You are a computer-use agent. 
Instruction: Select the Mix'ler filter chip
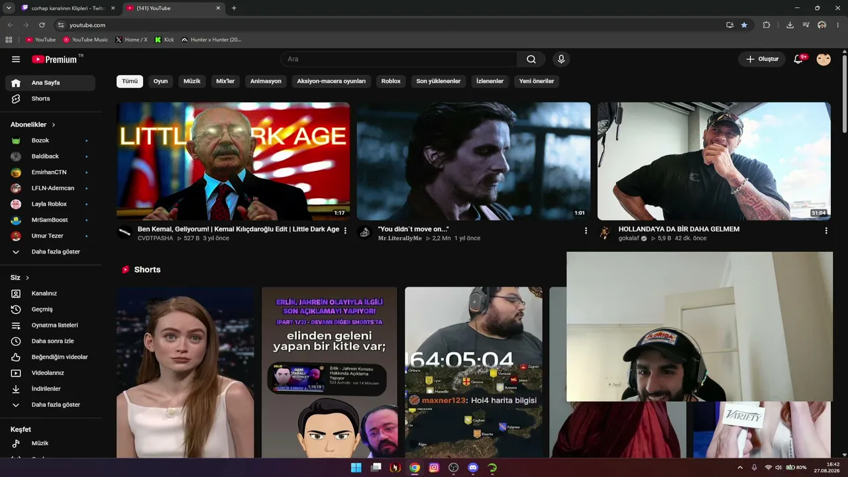[x=225, y=81]
